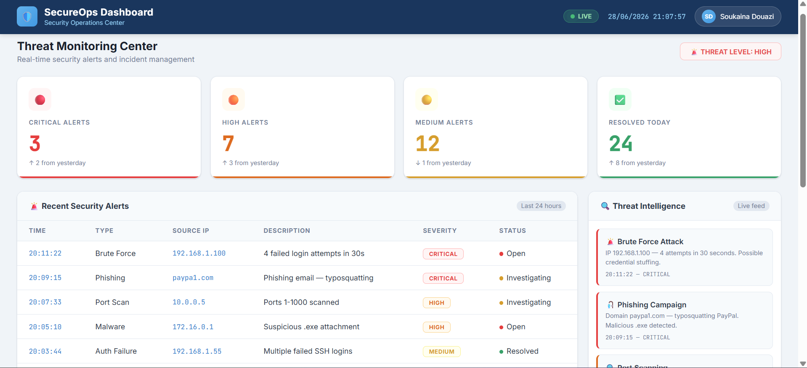
Task: Sort table by TIME column header
Action: click(x=37, y=231)
